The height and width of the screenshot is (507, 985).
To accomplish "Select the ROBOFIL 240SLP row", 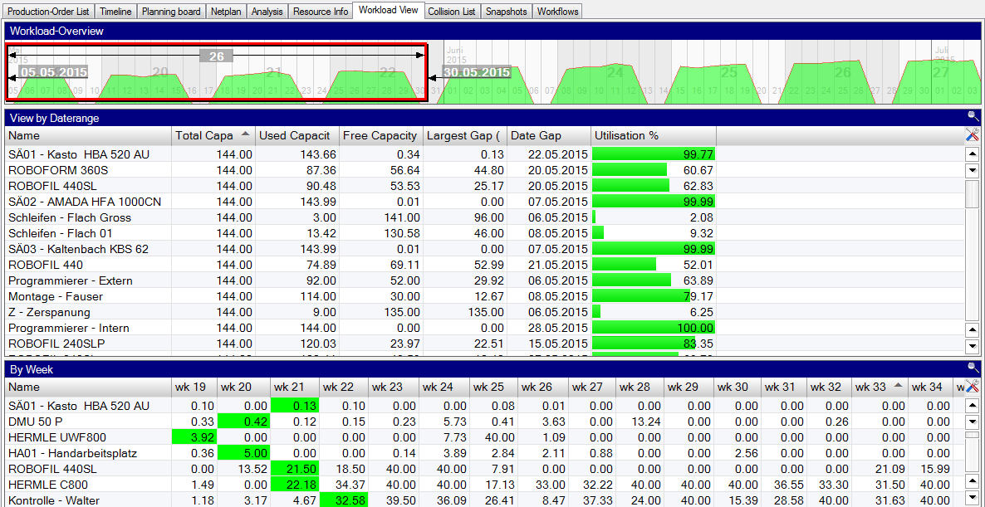I will pos(485,344).
